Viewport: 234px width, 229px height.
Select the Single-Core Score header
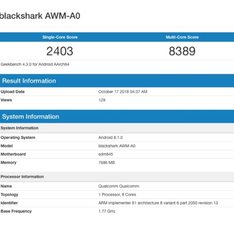pyautogui.click(x=60, y=37)
